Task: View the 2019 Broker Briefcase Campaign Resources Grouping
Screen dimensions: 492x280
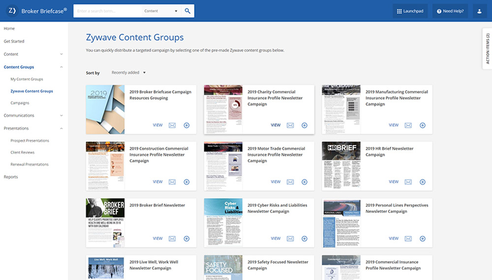Action: [157, 125]
